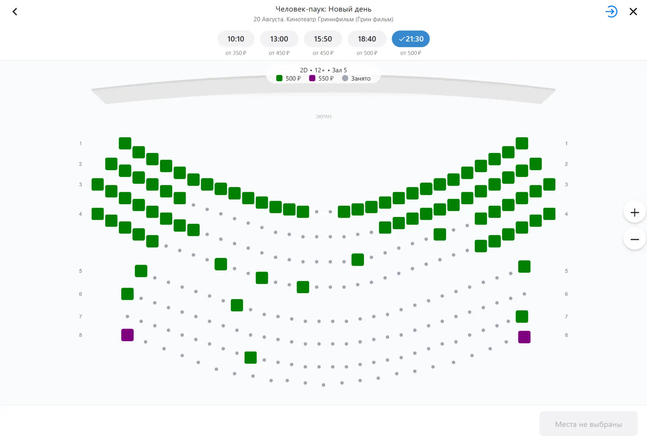
Task: Choose the green seat at right of row 7
Action: click(522, 316)
